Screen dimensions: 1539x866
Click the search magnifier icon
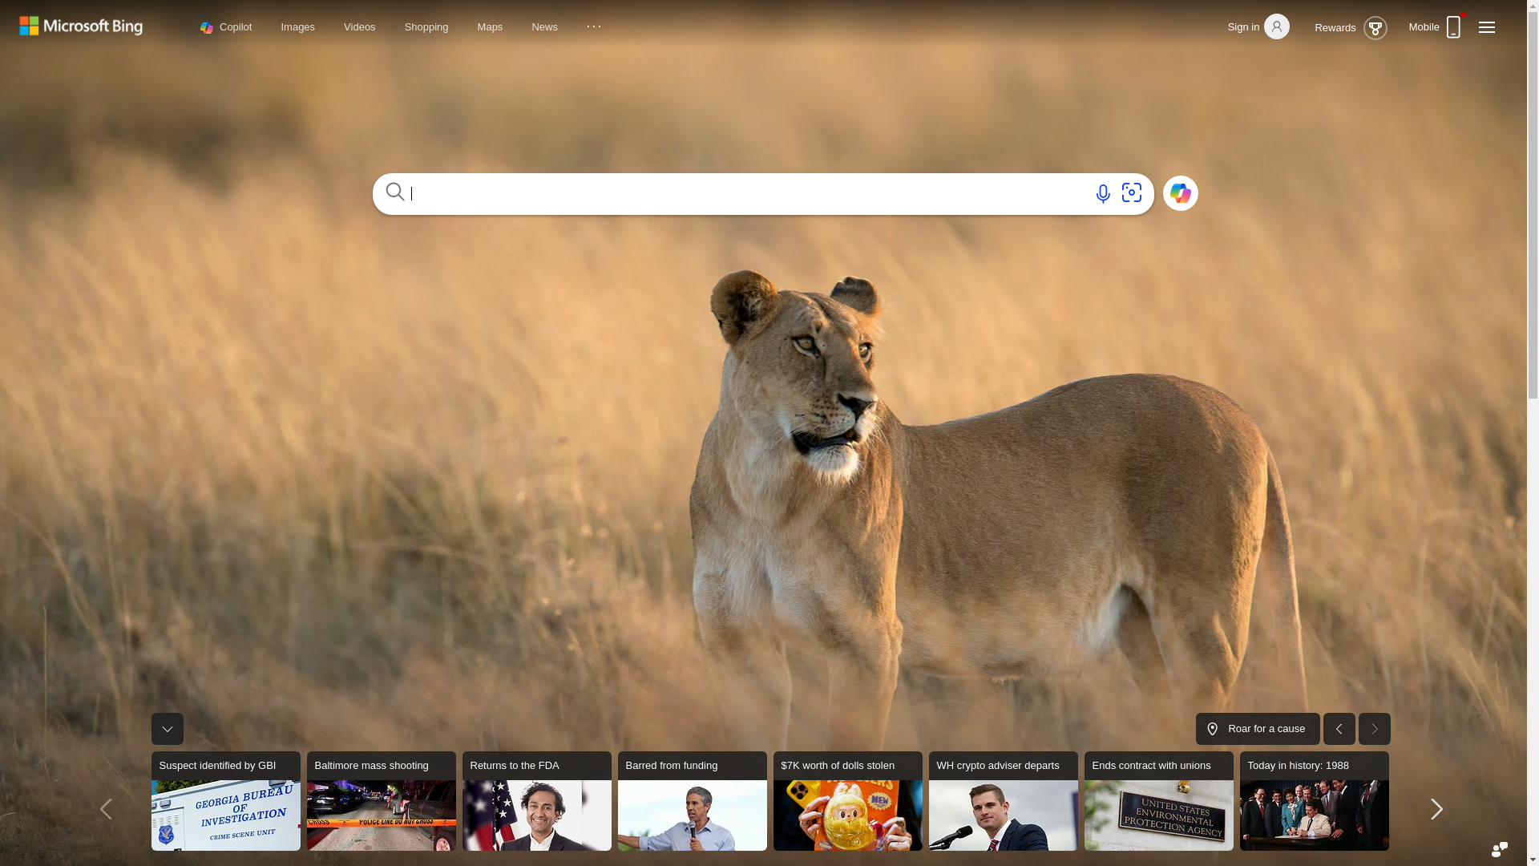395,192
